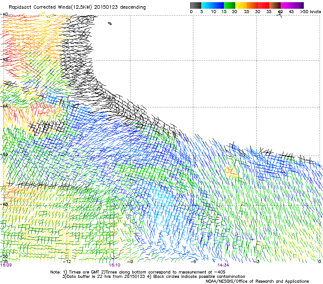Click the '-15' longitude axis label
The image size is (323, 284).
click(x=4, y=261)
